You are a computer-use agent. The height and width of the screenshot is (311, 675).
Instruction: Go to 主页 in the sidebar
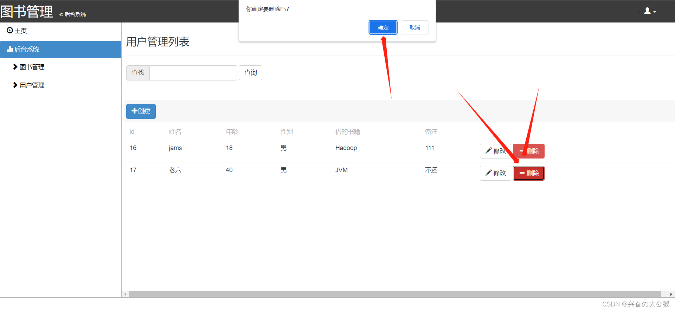[17, 31]
